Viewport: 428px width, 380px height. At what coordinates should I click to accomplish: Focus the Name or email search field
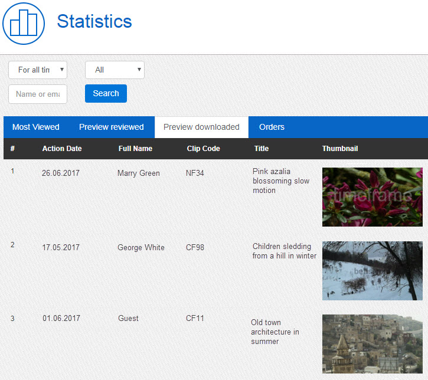click(38, 94)
